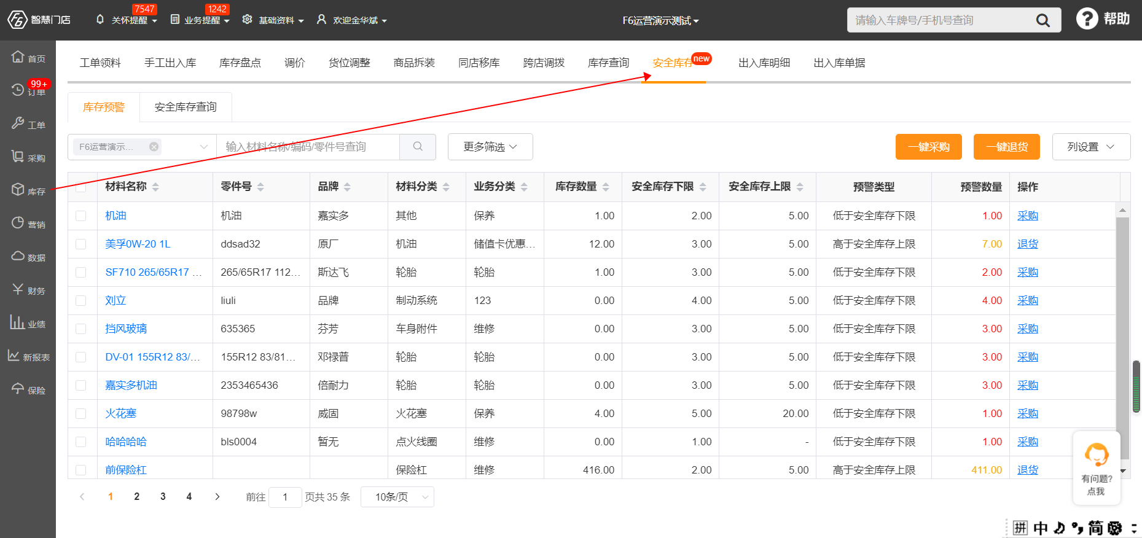Sort by 库存数量 column arrows
1142x538 pixels.
[x=606, y=187]
